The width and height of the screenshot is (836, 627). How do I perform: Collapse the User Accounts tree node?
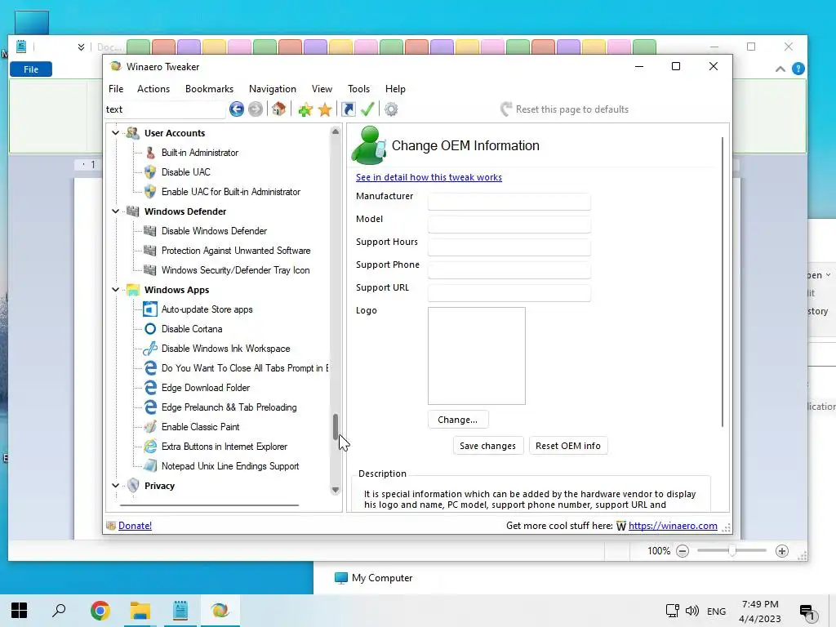115,133
